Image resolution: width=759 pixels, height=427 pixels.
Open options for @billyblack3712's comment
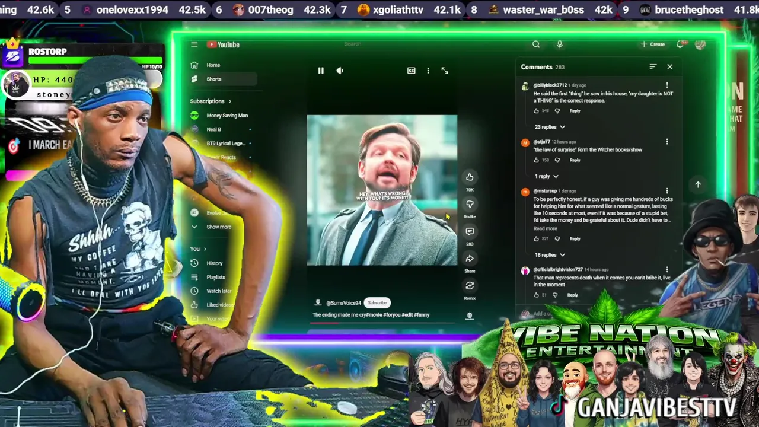(x=667, y=85)
